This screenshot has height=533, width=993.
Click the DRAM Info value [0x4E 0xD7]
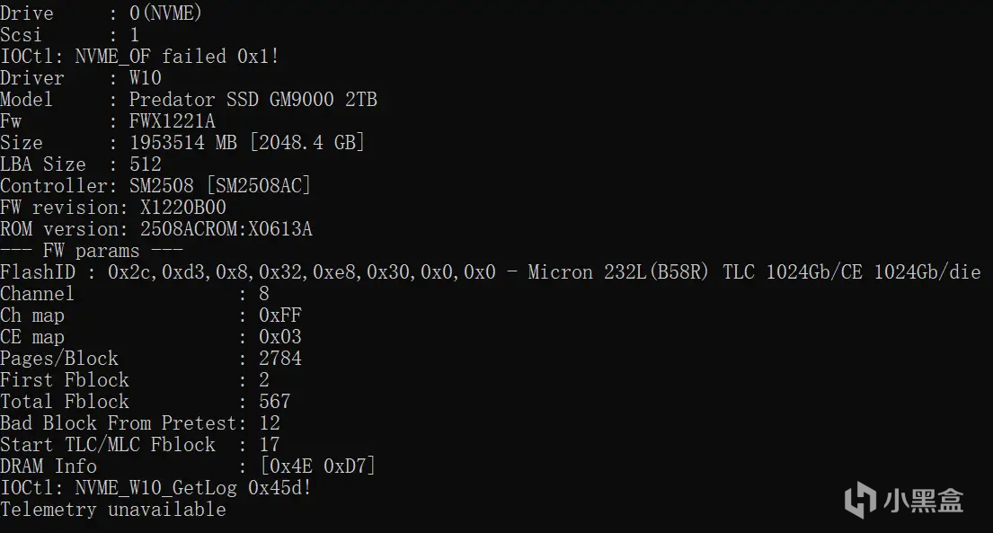pyautogui.click(x=317, y=466)
